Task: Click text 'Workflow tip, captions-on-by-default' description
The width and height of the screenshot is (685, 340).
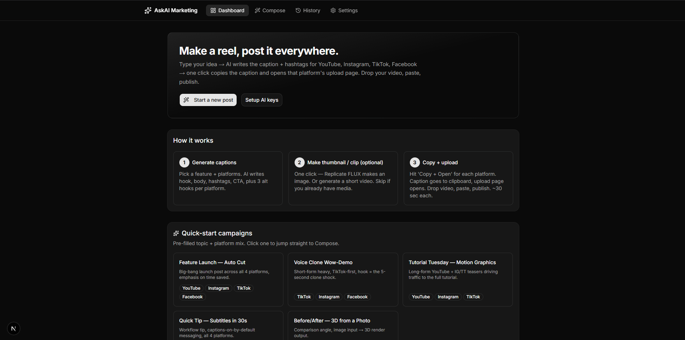Action: pyautogui.click(x=217, y=333)
